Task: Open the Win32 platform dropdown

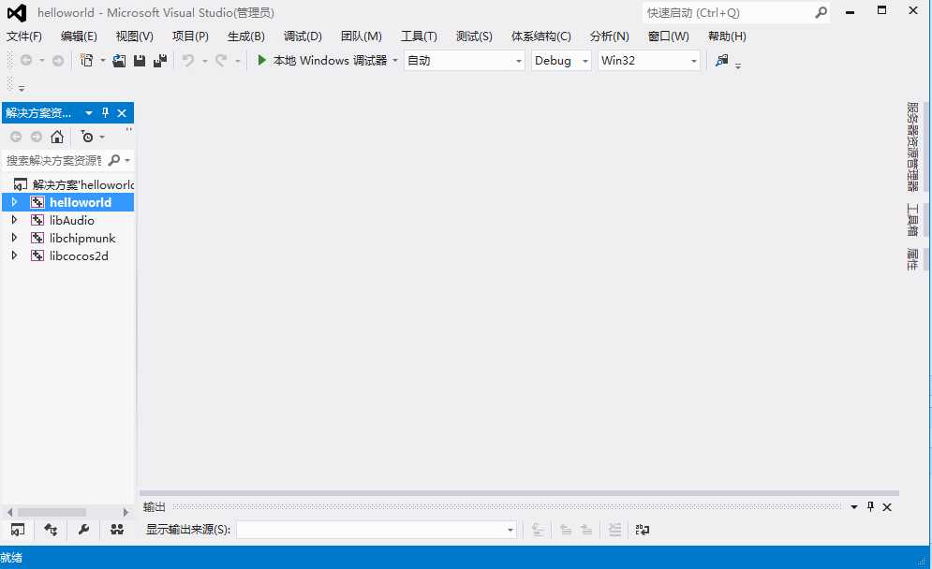Action: [648, 60]
